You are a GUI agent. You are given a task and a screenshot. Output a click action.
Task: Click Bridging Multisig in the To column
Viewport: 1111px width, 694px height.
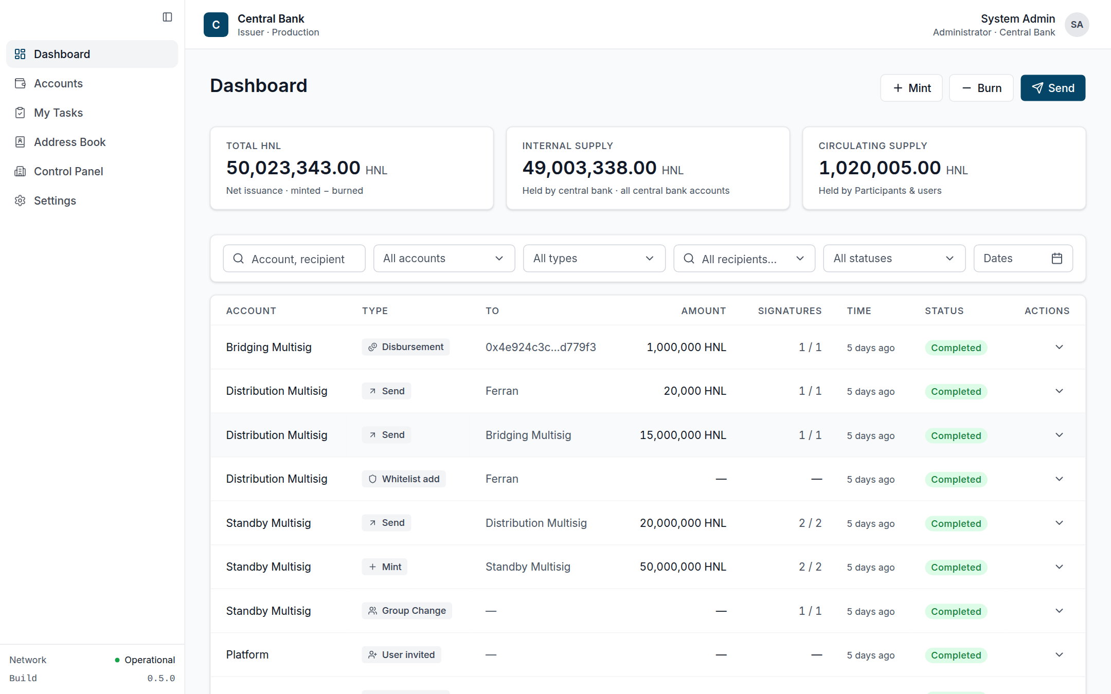pyautogui.click(x=528, y=435)
